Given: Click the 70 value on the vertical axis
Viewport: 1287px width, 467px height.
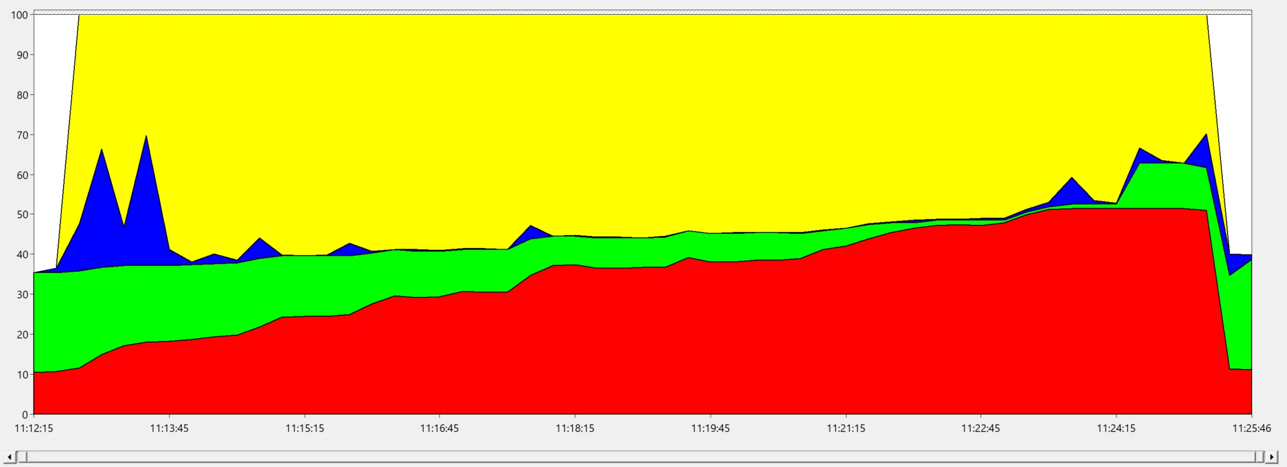Looking at the screenshot, I should (x=23, y=135).
